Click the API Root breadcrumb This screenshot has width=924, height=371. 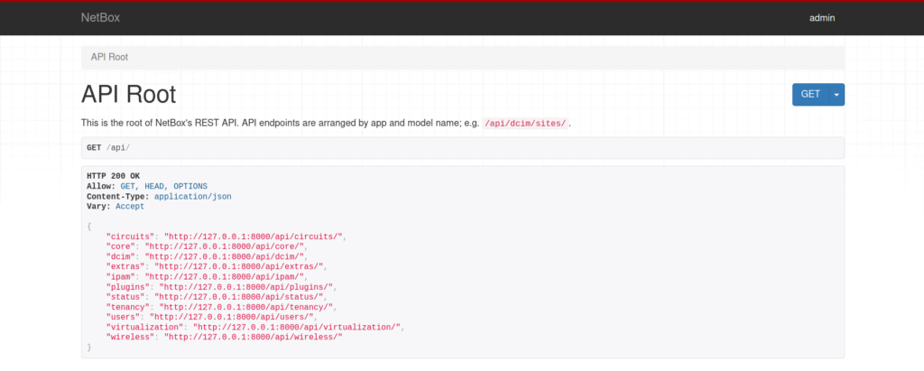pos(109,57)
